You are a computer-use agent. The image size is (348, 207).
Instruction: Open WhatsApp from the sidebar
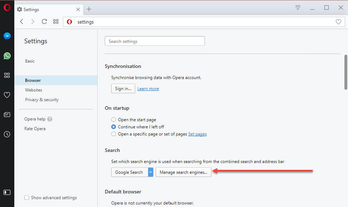click(x=7, y=56)
